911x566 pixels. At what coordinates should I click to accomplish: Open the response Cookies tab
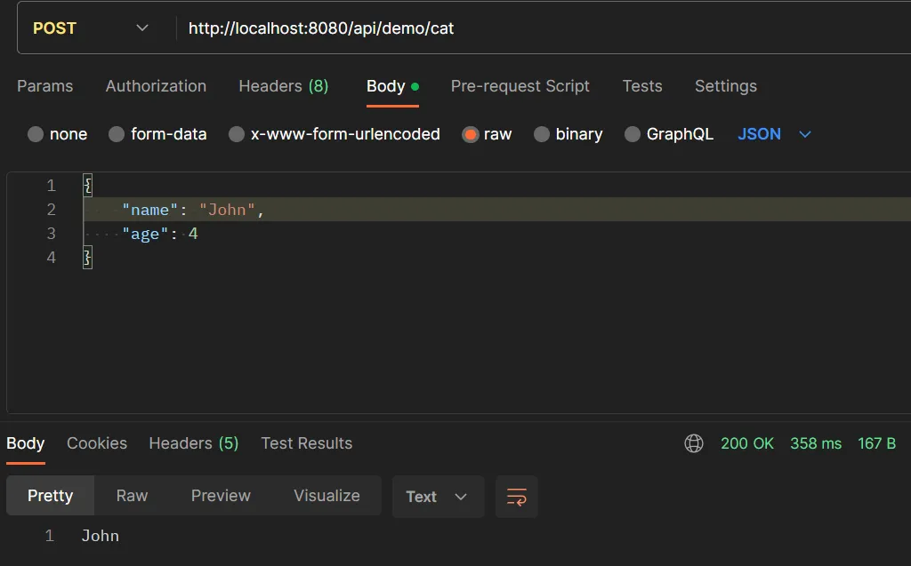97,443
